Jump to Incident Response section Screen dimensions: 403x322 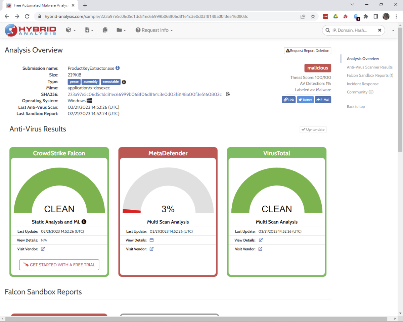[x=363, y=84]
